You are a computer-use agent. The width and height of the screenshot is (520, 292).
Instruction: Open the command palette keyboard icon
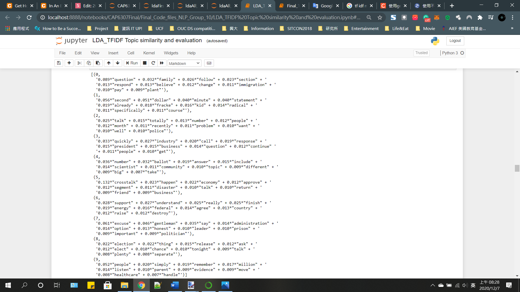209,63
